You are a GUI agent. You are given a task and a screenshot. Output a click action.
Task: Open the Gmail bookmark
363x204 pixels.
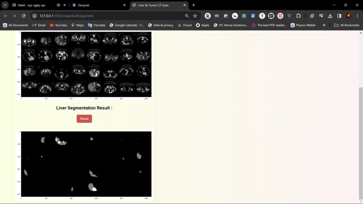pyautogui.click(x=39, y=25)
